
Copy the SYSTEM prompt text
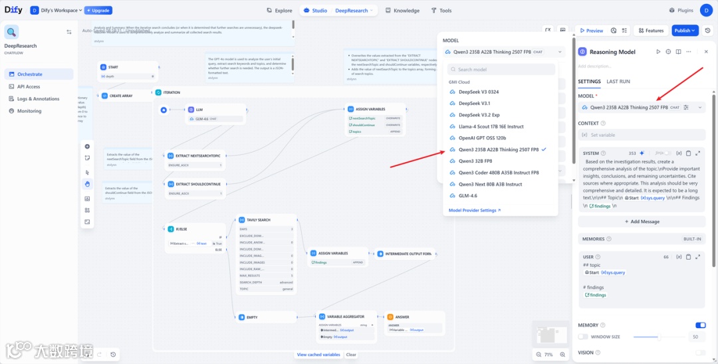pos(688,153)
